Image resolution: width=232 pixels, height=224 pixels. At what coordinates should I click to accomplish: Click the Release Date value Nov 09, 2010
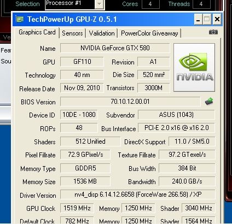point(82,88)
